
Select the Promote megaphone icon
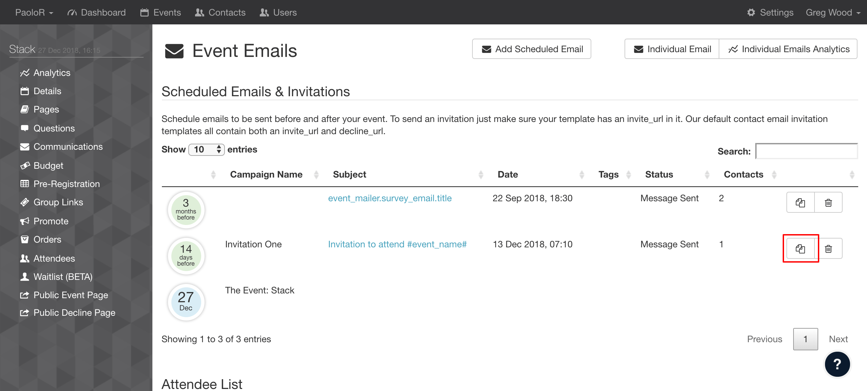(25, 221)
